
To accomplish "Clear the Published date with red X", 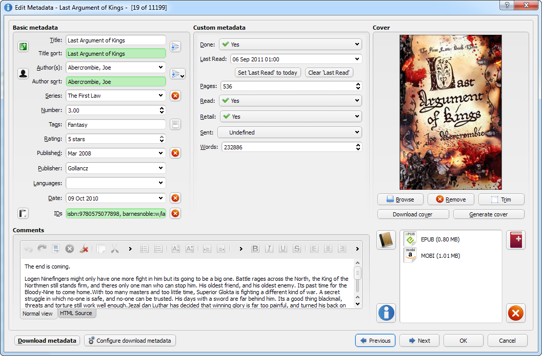I will (x=175, y=153).
